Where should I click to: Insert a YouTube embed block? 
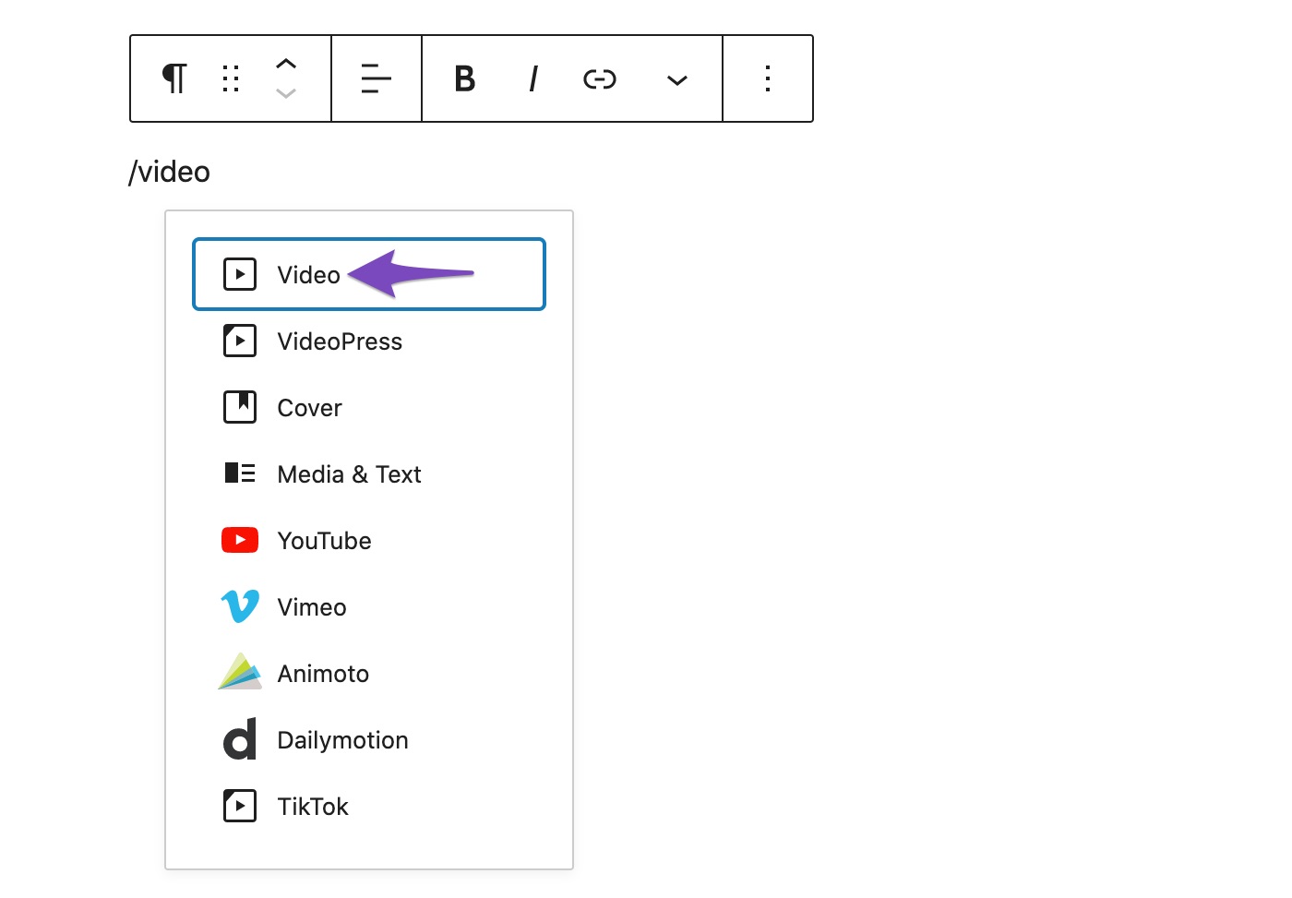[x=369, y=541]
